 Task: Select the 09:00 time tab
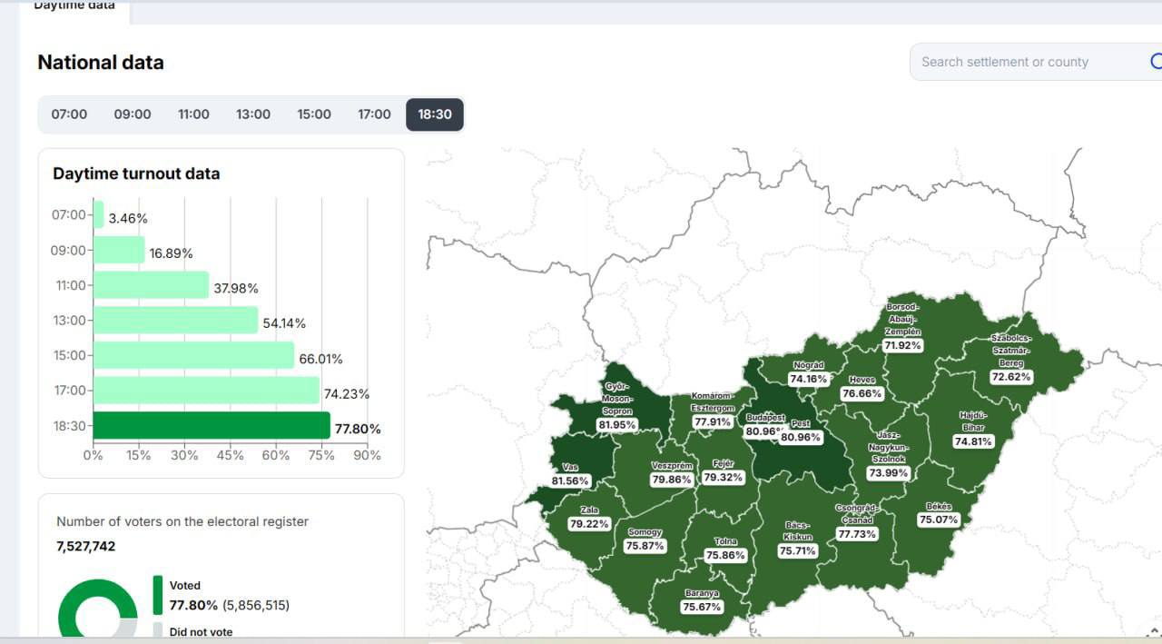133,114
